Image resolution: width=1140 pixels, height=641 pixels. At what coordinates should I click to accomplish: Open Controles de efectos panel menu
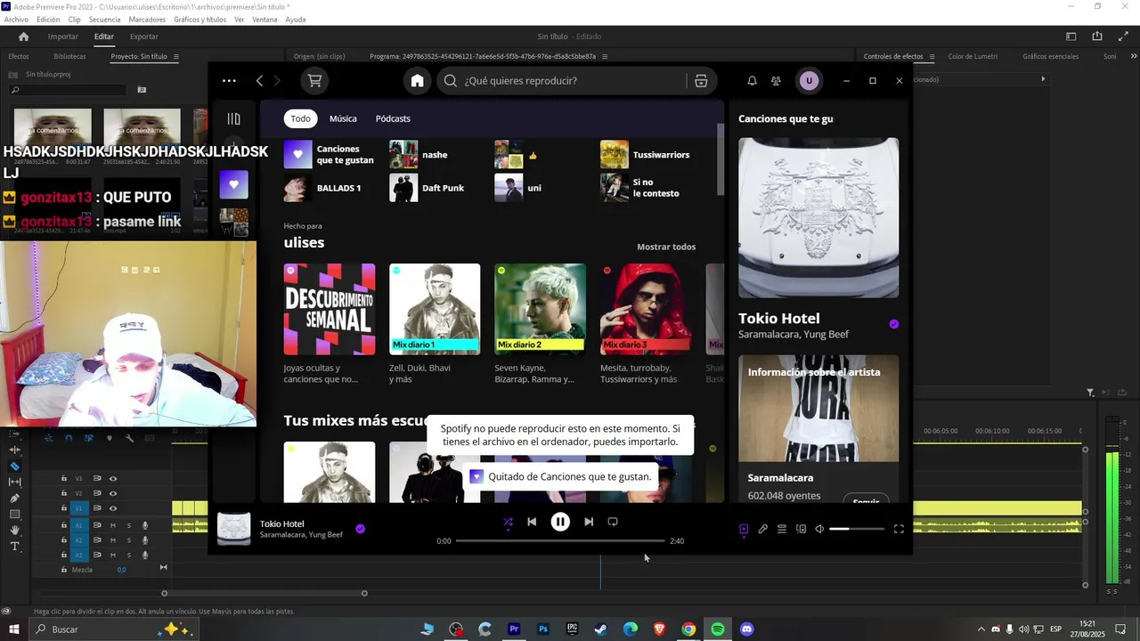(x=932, y=56)
